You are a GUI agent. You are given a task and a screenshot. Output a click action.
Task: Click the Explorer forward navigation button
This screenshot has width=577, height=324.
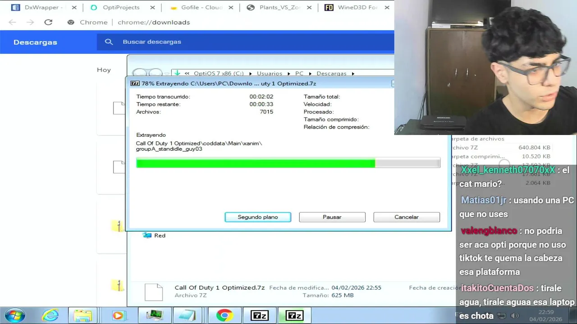pyautogui.click(x=156, y=73)
